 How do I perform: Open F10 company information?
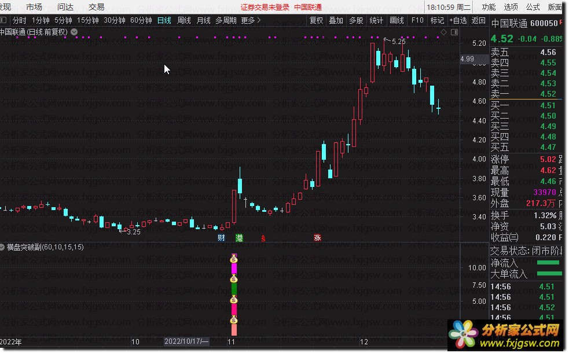click(x=417, y=20)
